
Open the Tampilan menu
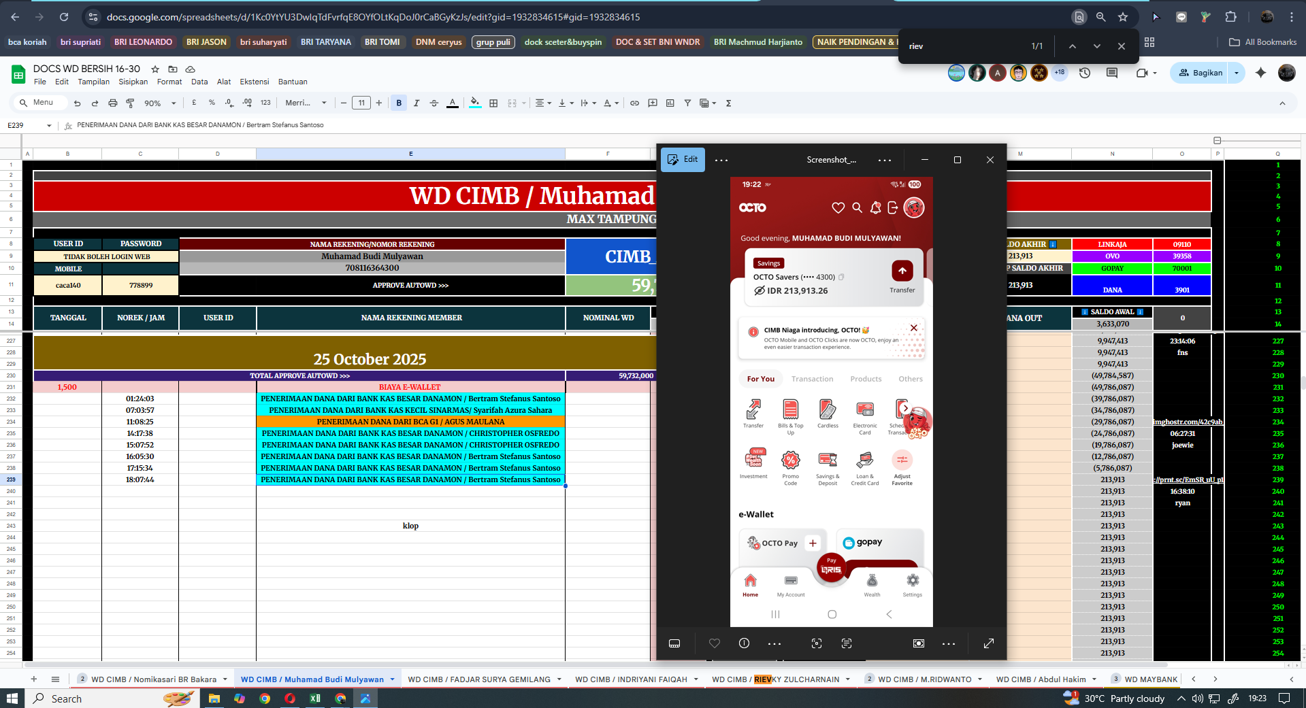93,82
